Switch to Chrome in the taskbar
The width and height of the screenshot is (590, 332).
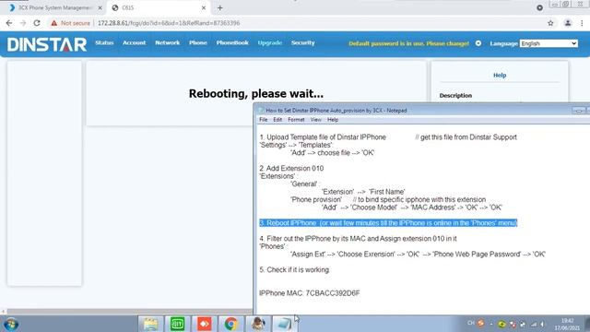(231, 324)
